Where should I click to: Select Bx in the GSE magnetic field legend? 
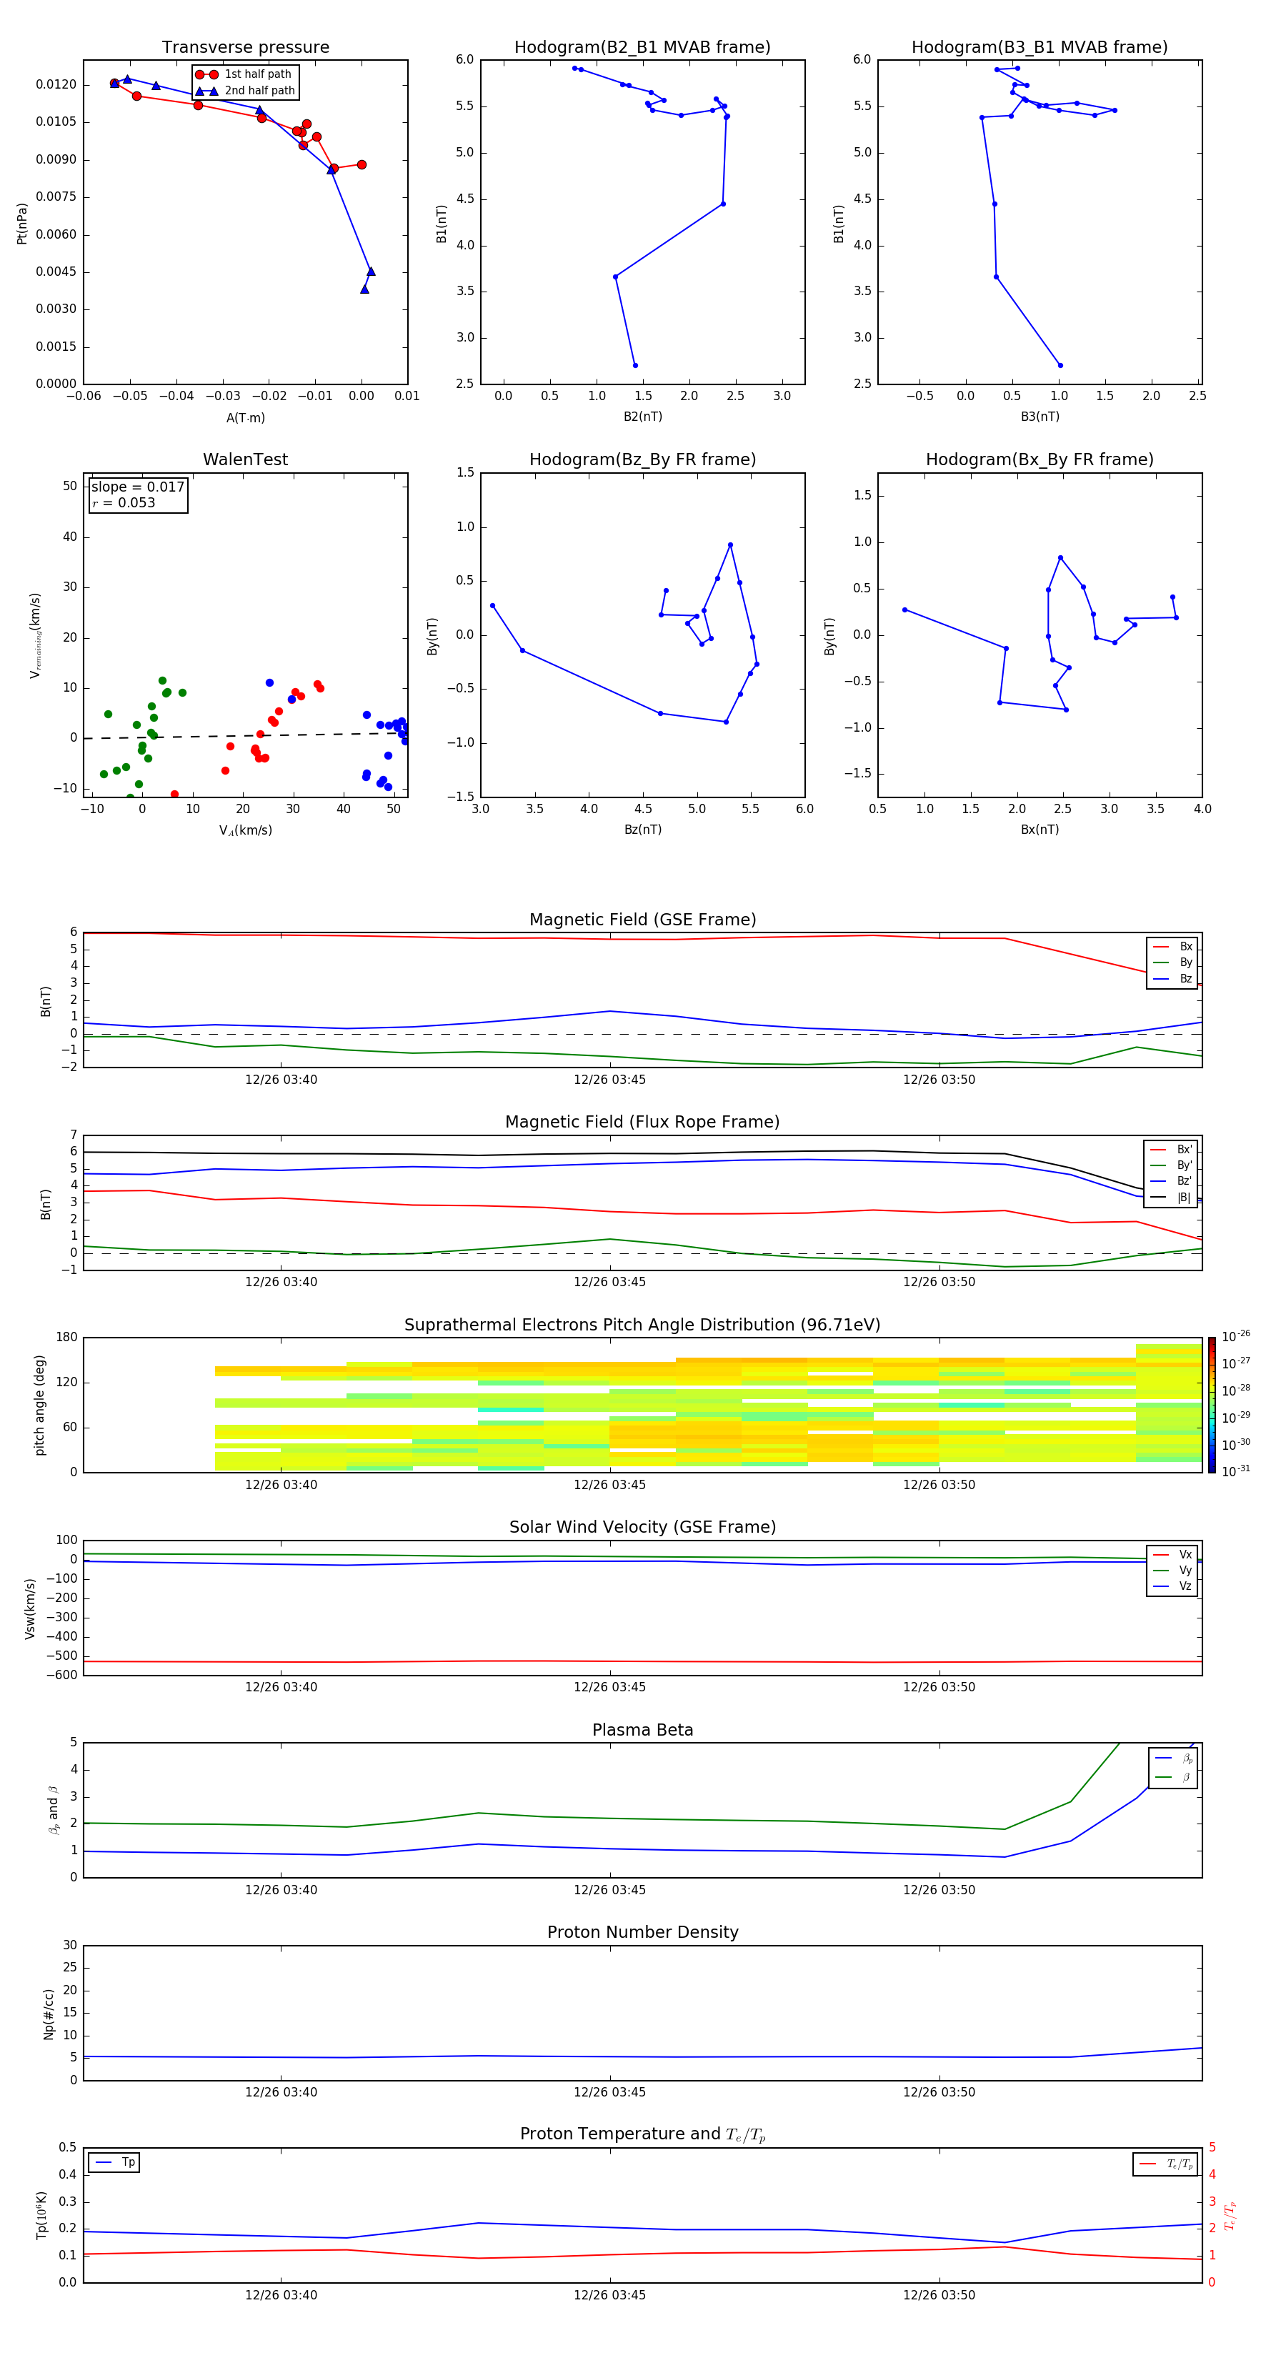tap(1172, 947)
